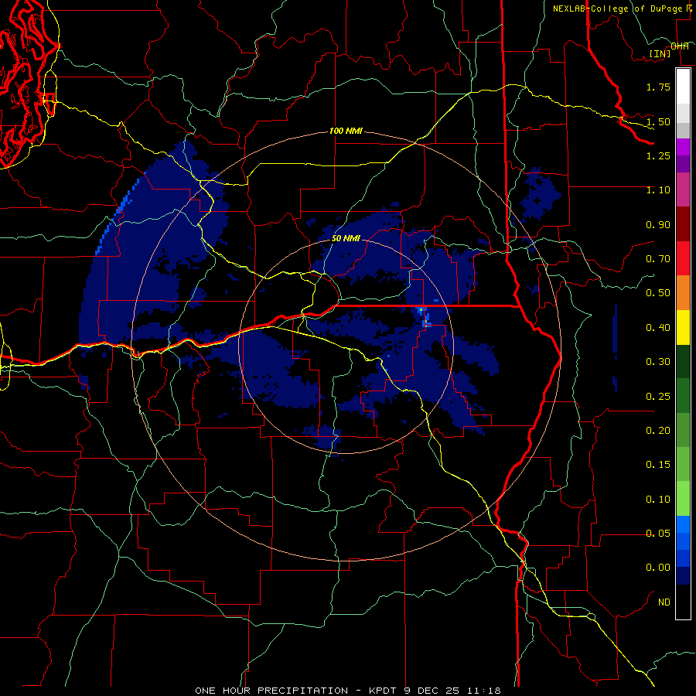
Task: Click the [IN] units label
Action: (660, 53)
